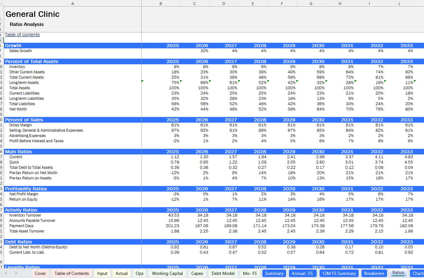Open the 12M FS Summary tab
Image resolution: width=424 pixels, height=278 pixels.
tap(339, 273)
